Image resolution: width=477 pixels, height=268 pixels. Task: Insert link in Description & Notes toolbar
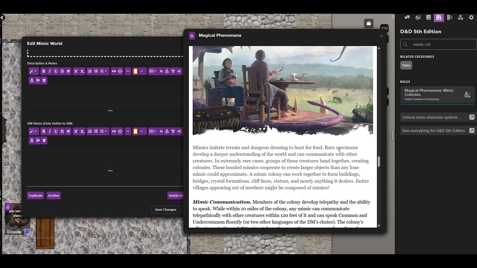[114, 71]
